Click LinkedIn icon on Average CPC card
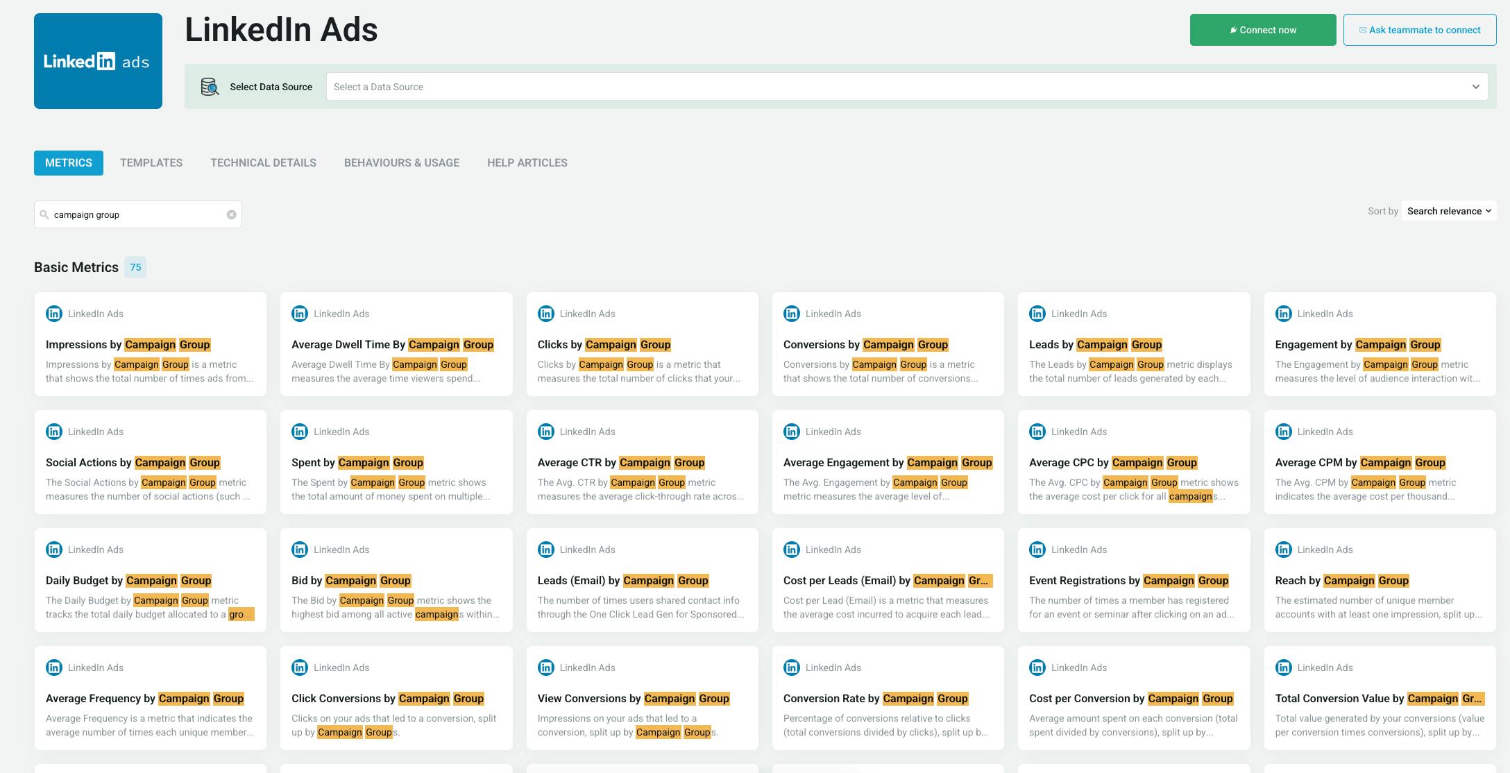The image size is (1510, 773). tap(1037, 432)
